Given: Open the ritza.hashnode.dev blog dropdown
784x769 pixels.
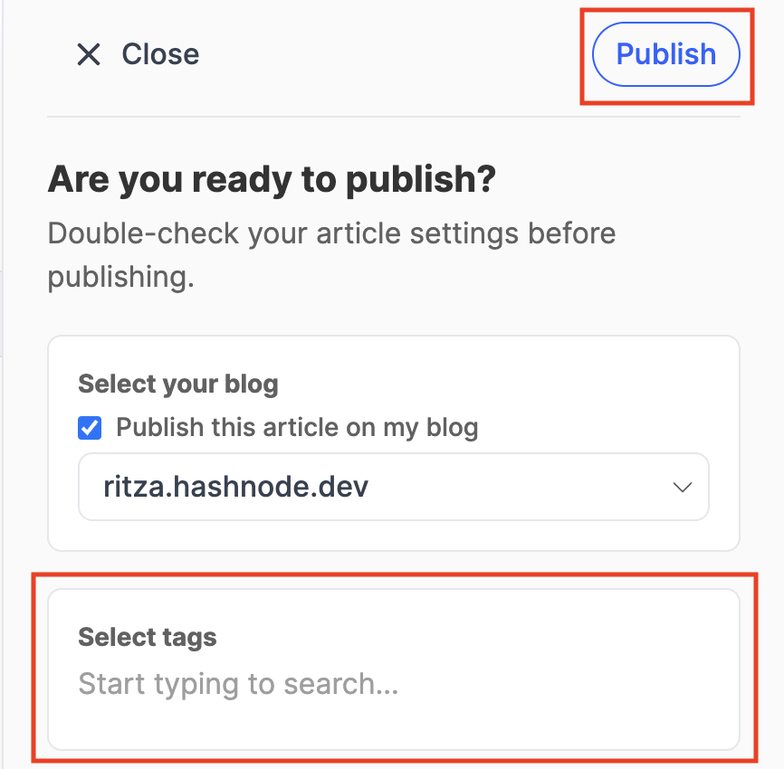Looking at the screenshot, I should [393, 487].
